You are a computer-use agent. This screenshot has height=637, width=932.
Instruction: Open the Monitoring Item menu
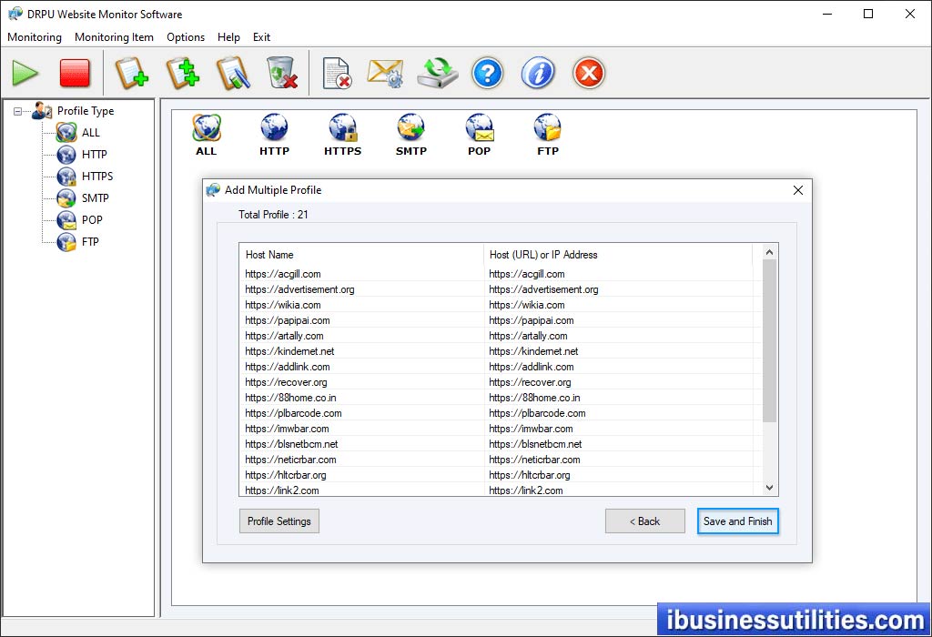point(114,36)
